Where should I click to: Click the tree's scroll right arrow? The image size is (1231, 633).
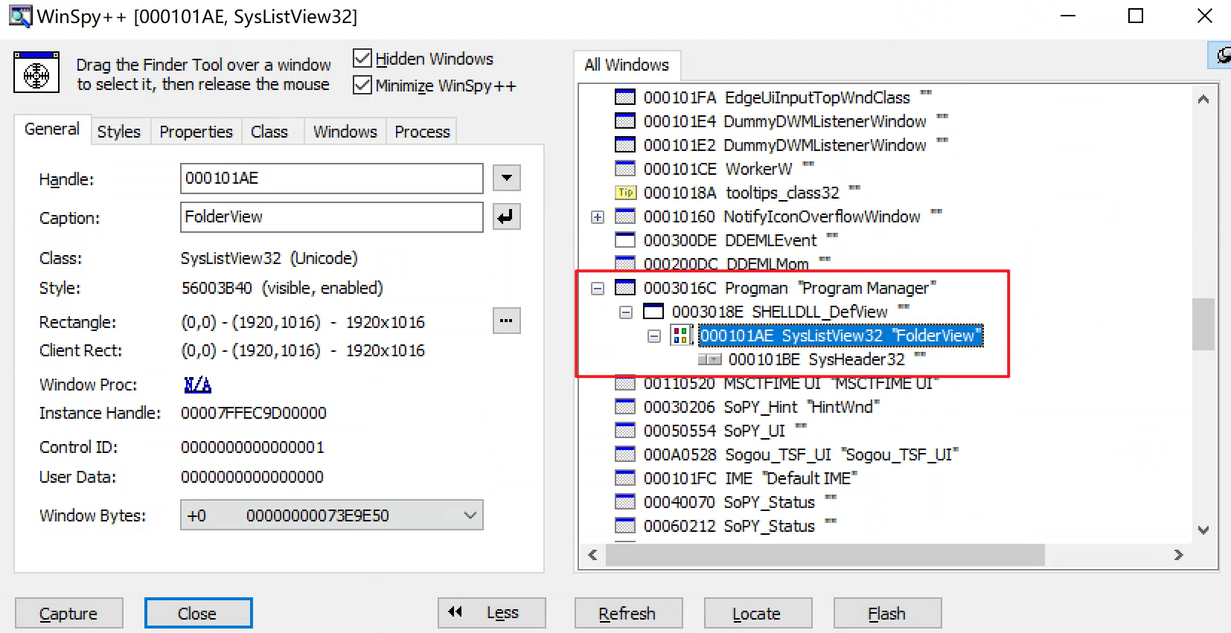pos(1178,555)
